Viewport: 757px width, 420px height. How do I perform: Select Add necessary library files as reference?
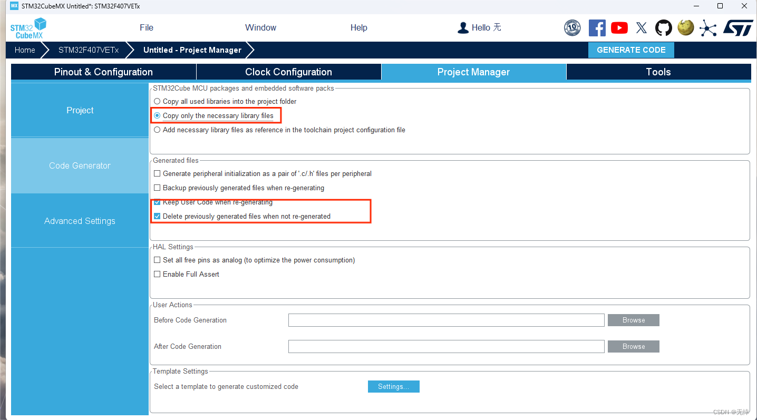click(157, 130)
